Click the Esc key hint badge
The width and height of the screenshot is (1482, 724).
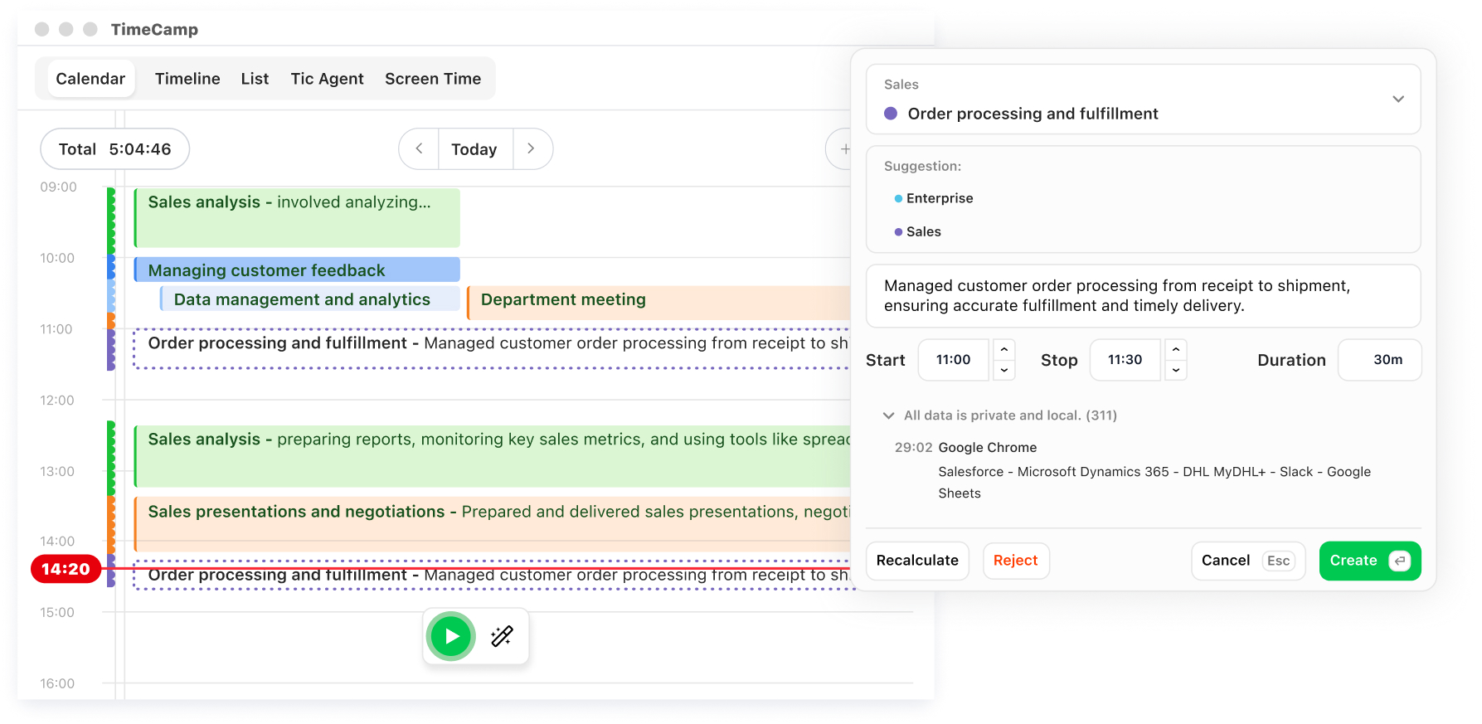(x=1279, y=561)
